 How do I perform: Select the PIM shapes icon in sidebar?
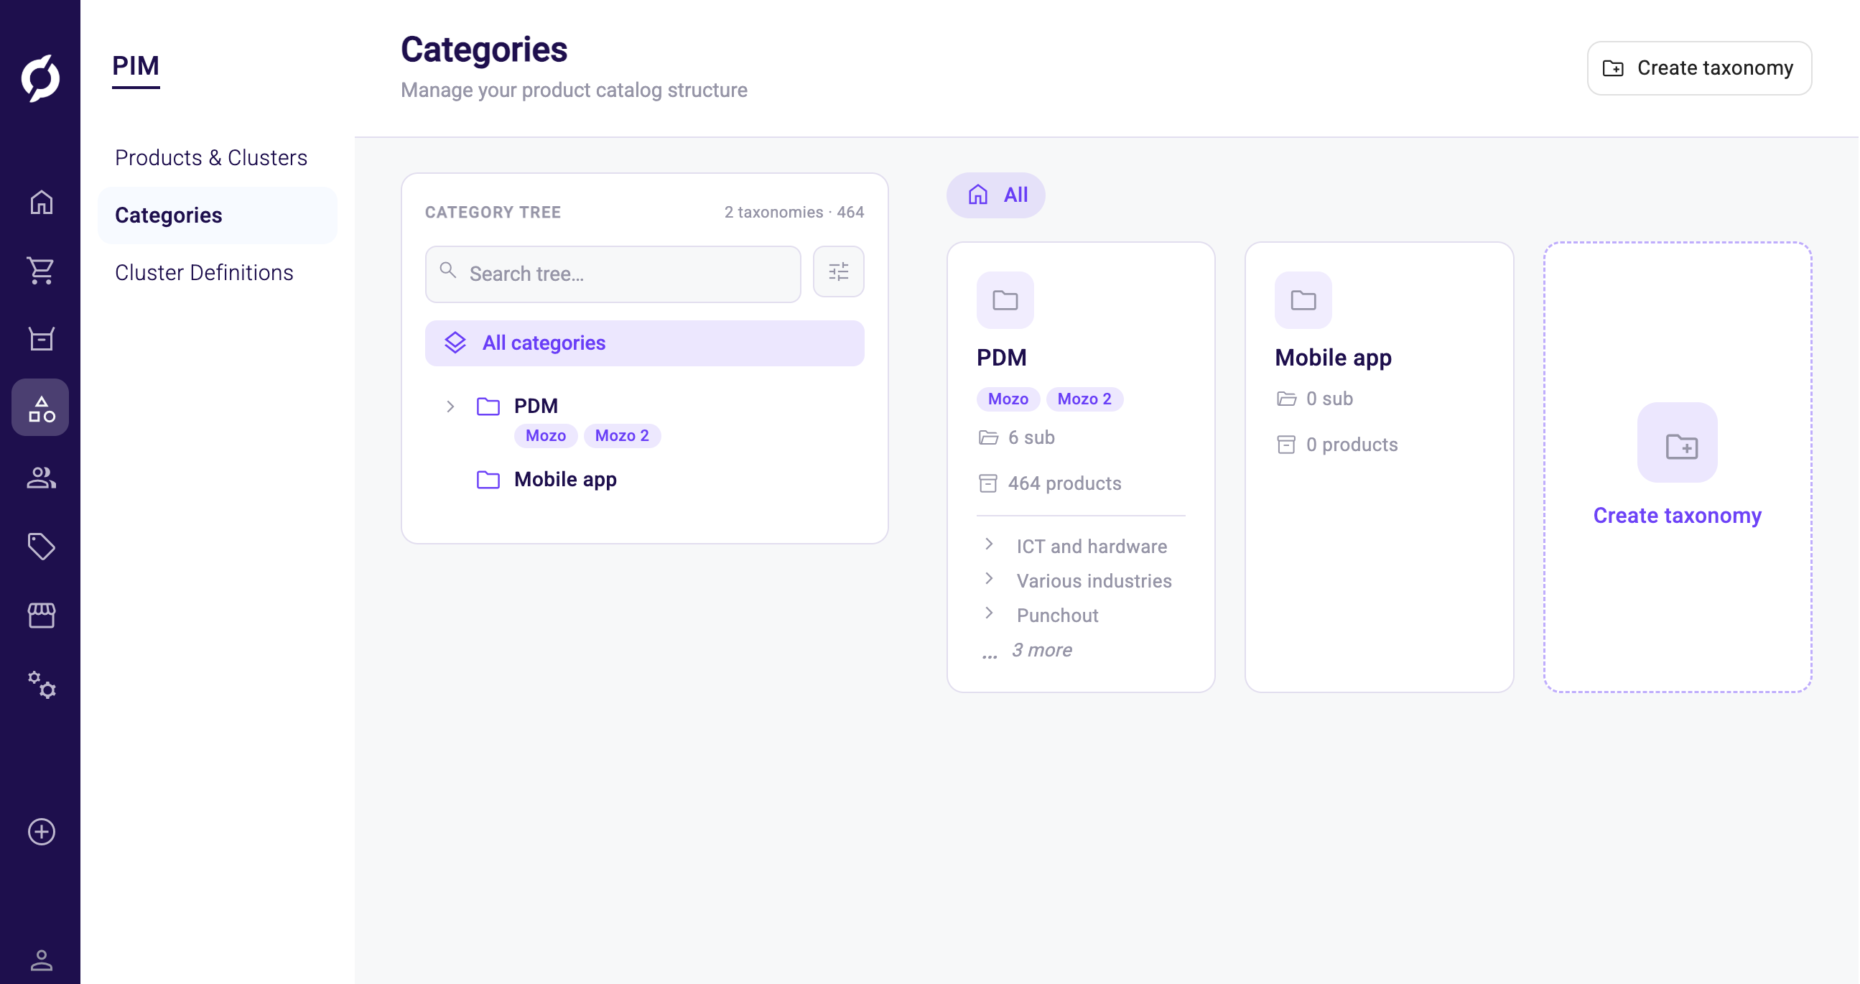coord(40,408)
